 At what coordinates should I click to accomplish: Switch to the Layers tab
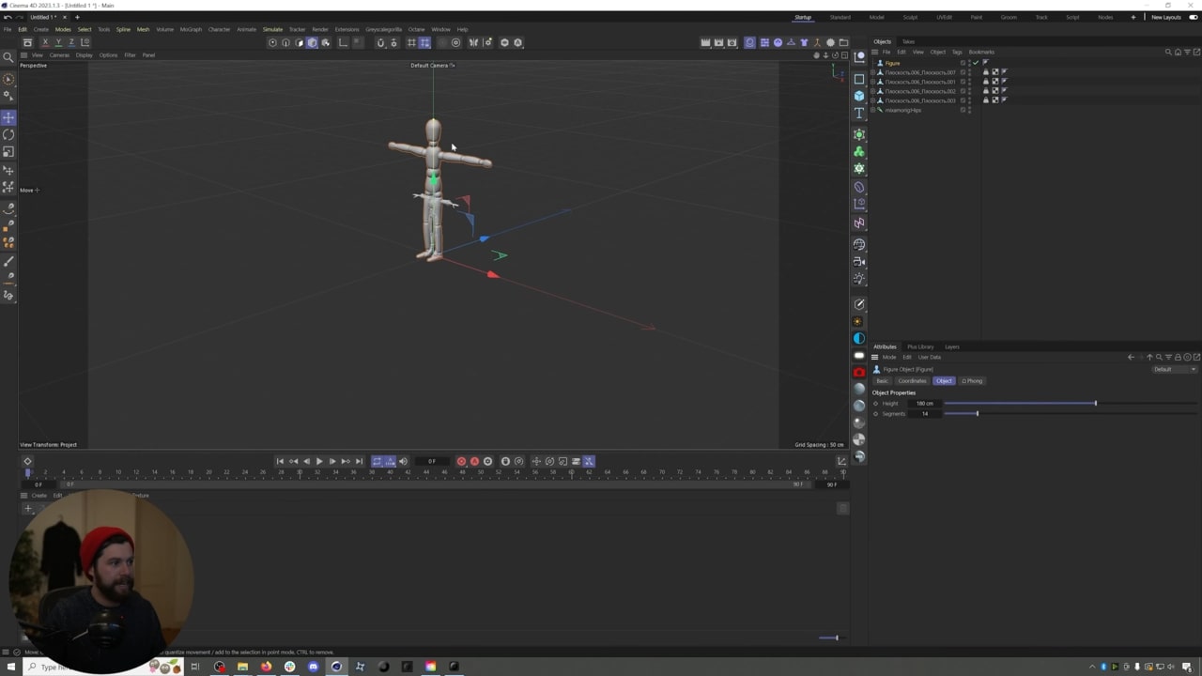pos(952,346)
